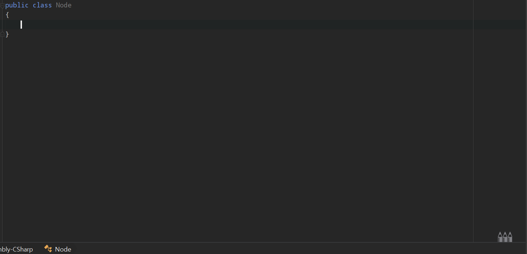Click the fold end marker beside closing brace
This screenshot has width=527, height=254.
coord(2,34)
